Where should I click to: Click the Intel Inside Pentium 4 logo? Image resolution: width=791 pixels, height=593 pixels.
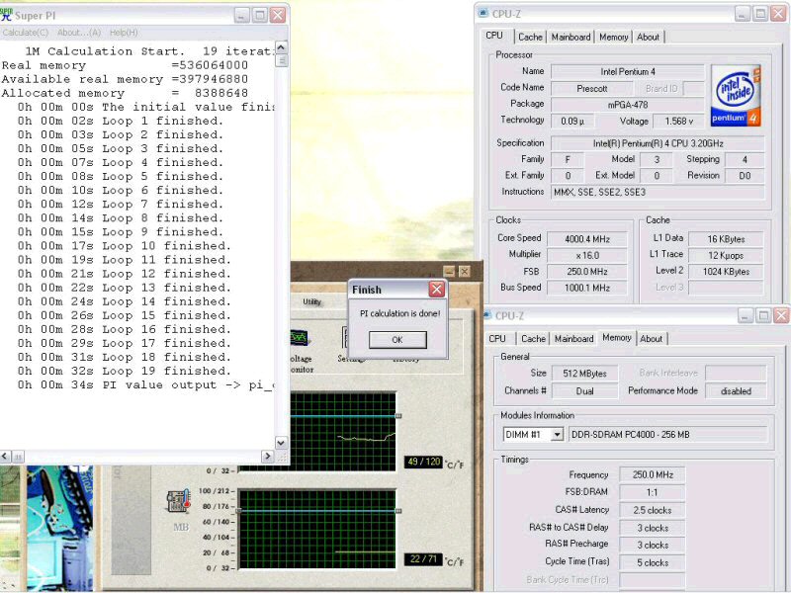735,95
